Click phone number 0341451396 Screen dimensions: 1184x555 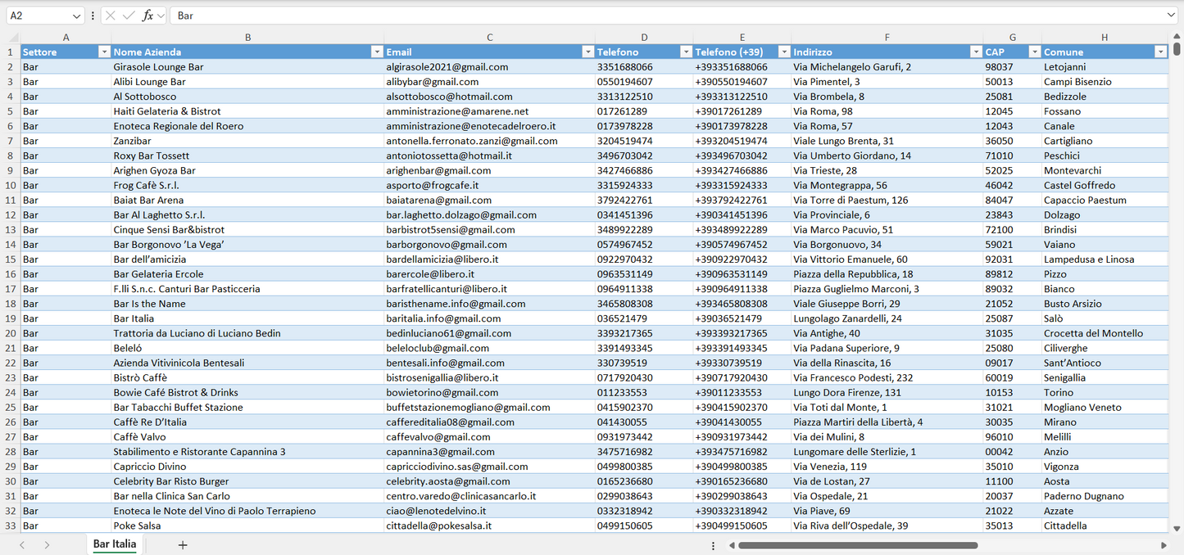[644, 214]
